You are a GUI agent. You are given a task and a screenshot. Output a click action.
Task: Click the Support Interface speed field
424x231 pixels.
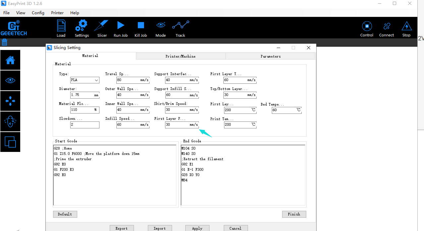182,80
